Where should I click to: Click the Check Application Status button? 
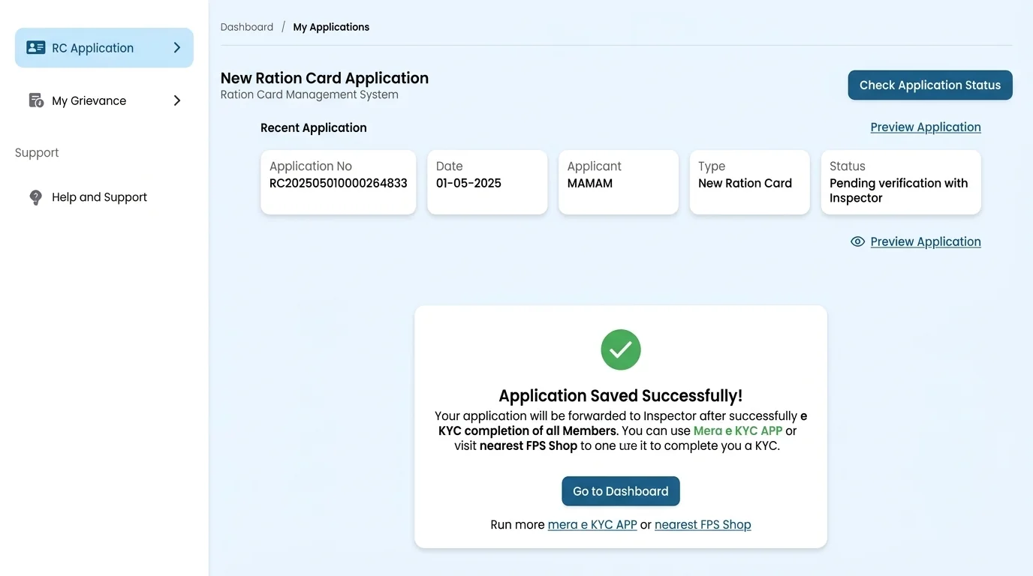(930, 85)
